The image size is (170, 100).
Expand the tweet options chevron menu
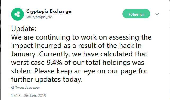point(157,14)
